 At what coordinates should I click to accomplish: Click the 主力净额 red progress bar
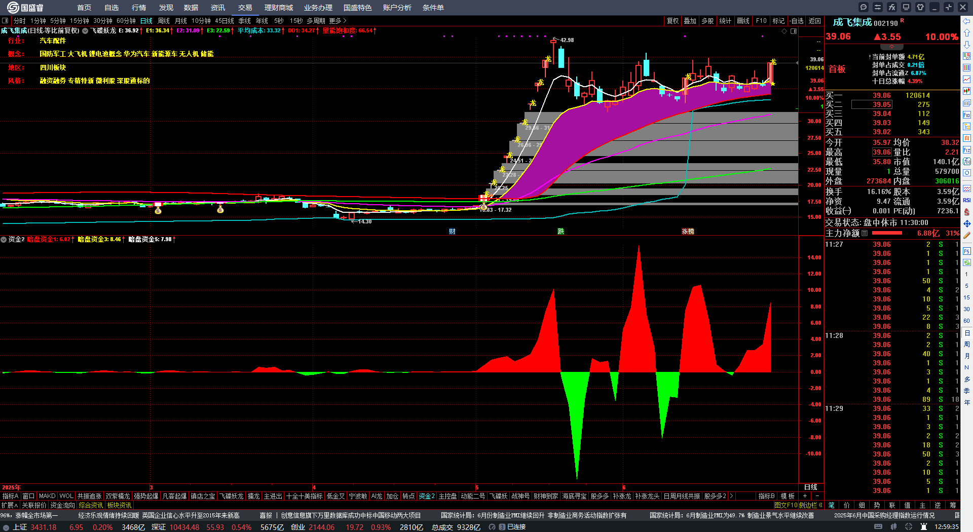887,233
